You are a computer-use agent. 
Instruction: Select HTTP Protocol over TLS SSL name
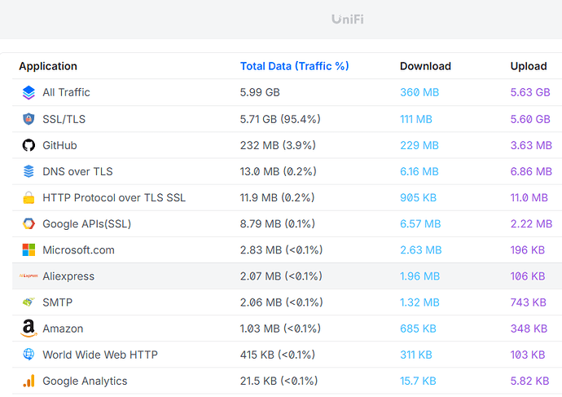pos(114,197)
